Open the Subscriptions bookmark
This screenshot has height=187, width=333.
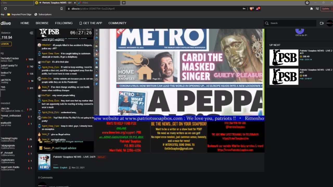pyautogui.click(x=43, y=14)
